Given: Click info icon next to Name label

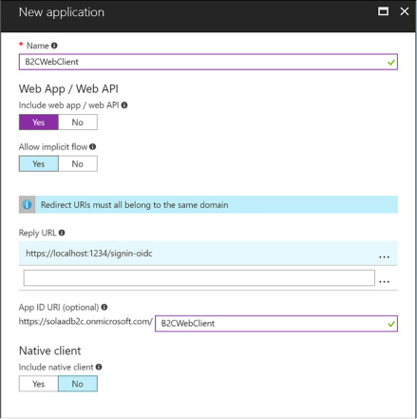Looking at the screenshot, I should coord(54,46).
